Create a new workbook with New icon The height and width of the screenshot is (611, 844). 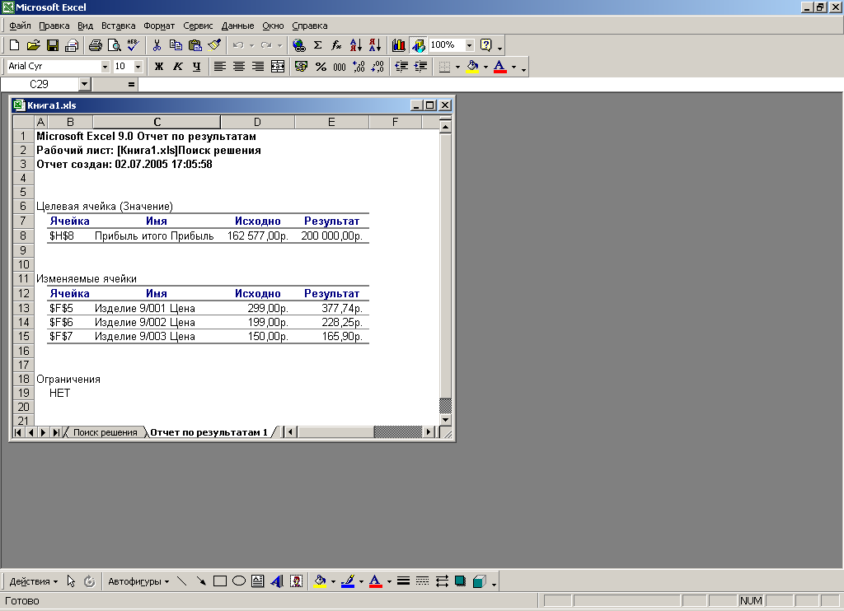15,45
